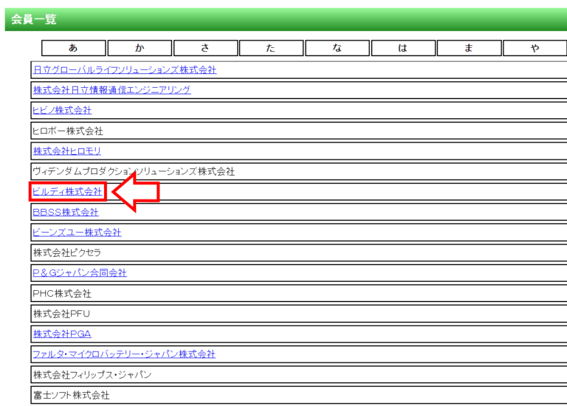
Task: Click PHC株式会社 text row
Action: pos(299,294)
